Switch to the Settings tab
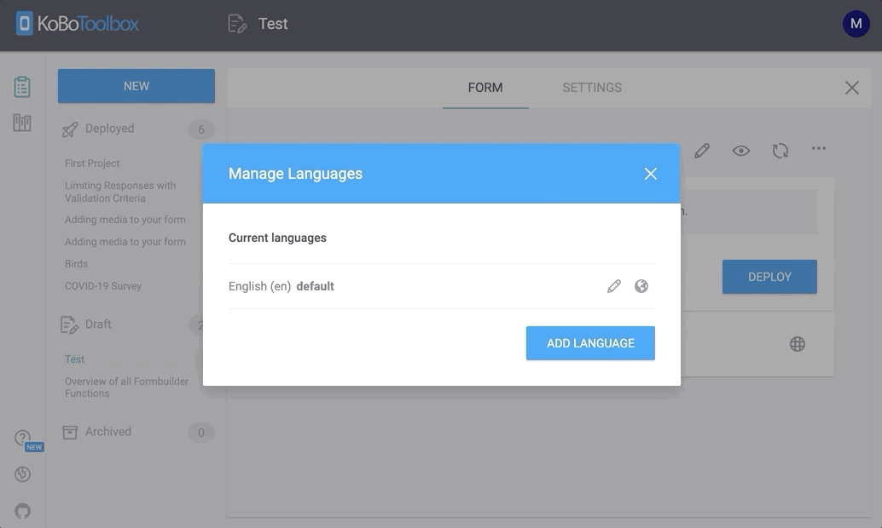The width and height of the screenshot is (882, 528). [x=592, y=88]
